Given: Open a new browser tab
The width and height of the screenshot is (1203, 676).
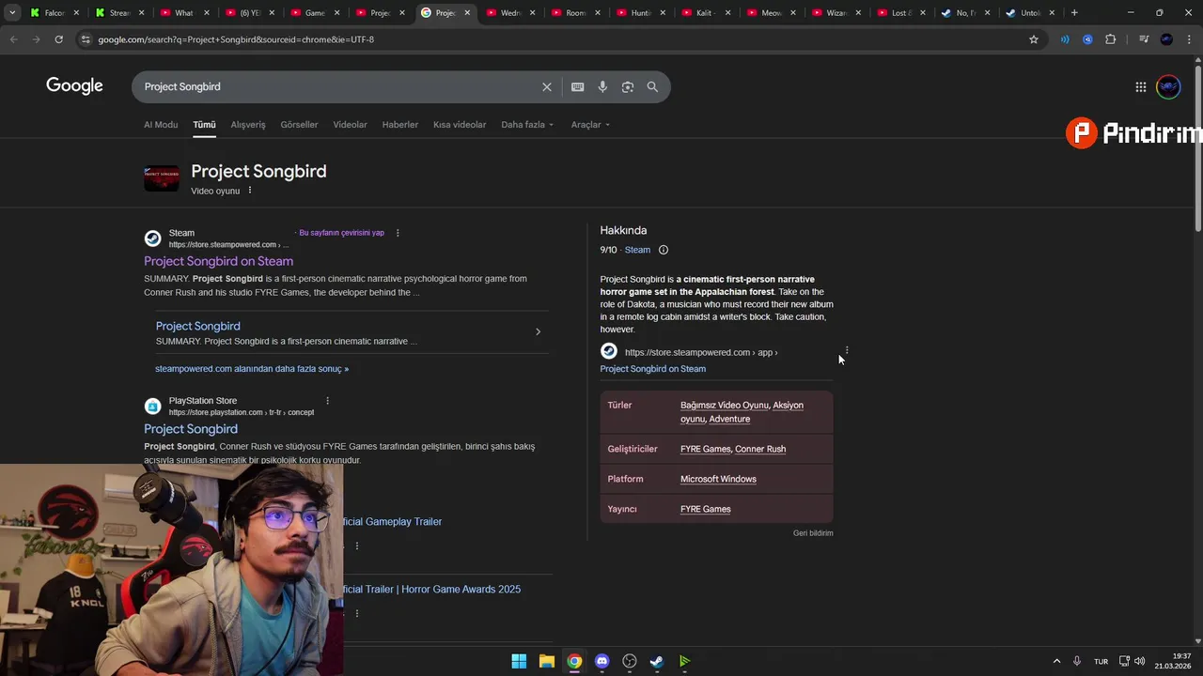Looking at the screenshot, I should click(1074, 13).
